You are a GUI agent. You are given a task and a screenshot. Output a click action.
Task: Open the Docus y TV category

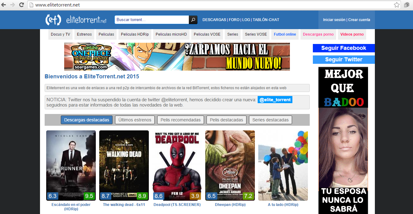coord(60,34)
